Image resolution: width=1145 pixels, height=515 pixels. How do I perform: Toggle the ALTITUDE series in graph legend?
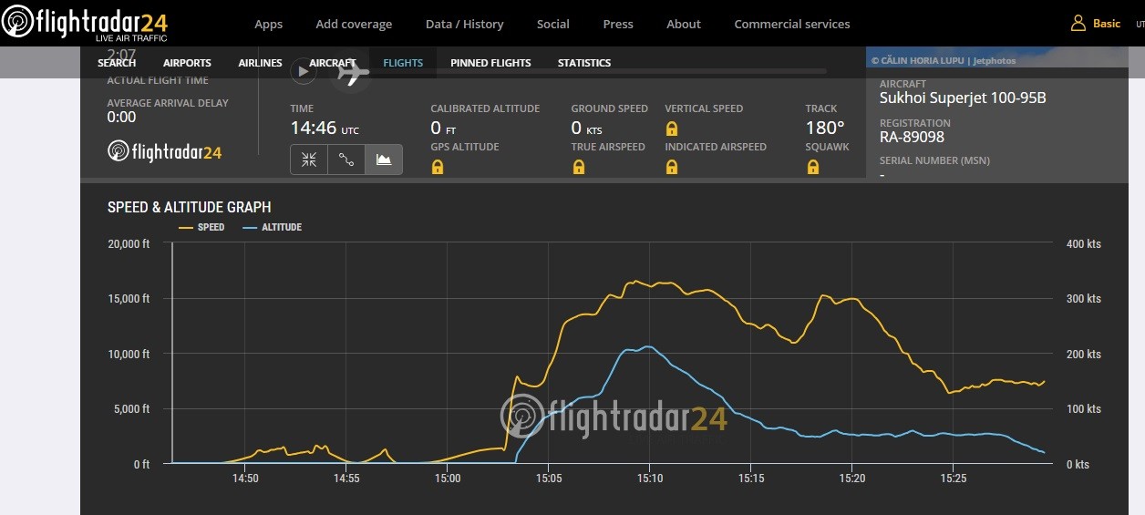(272, 227)
